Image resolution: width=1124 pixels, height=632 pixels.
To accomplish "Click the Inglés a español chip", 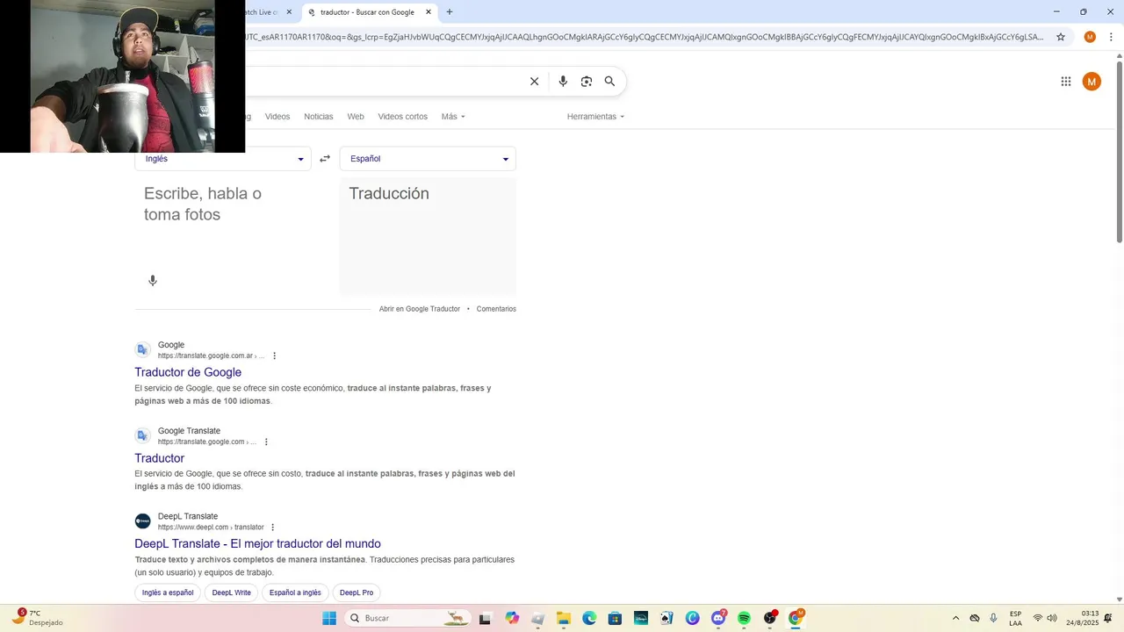I will pos(168,592).
